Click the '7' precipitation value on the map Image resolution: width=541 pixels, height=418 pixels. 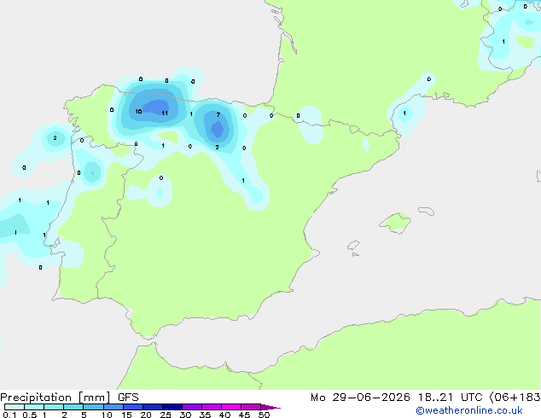tap(218, 114)
